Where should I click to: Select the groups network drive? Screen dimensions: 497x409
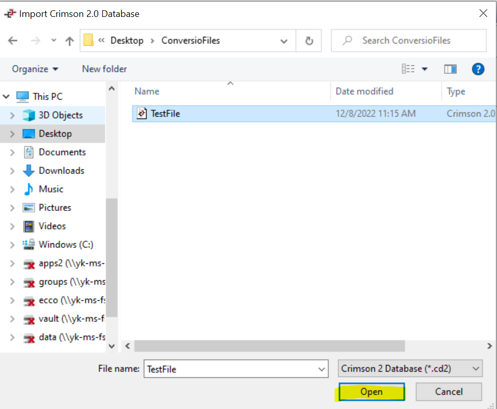pyautogui.click(x=72, y=281)
